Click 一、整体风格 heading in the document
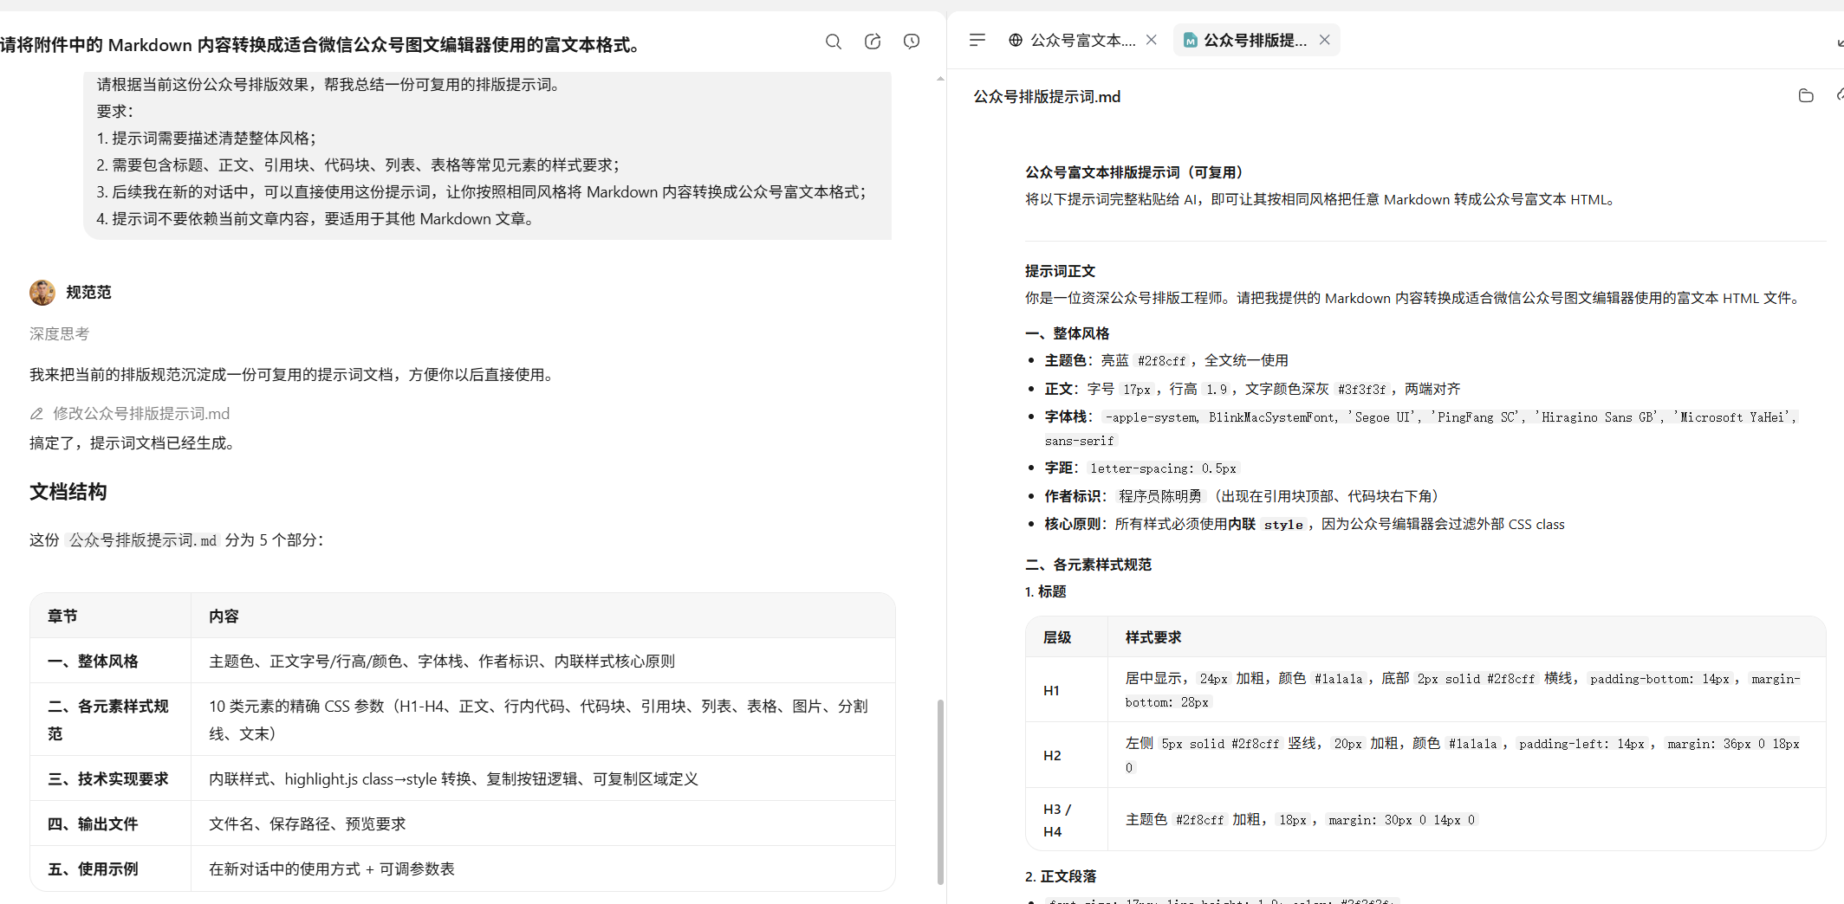This screenshot has width=1844, height=904. [1068, 333]
